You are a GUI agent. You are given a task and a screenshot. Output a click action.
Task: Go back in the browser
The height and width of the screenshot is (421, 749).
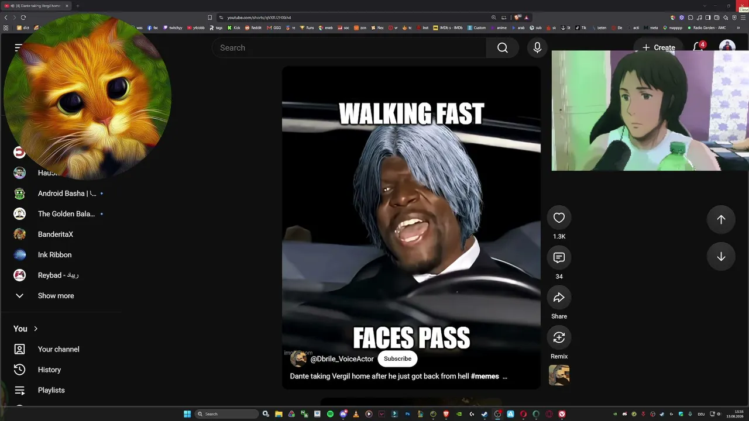pyautogui.click(x=6, y=18)
